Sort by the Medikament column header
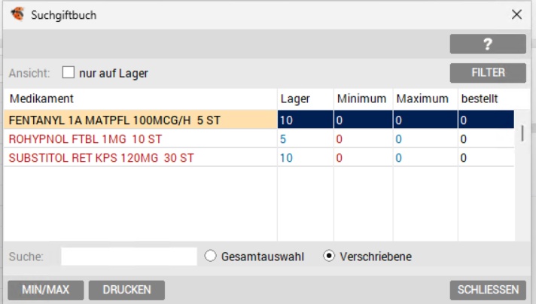This screenshot has height=304, width=536. [41, 99]
